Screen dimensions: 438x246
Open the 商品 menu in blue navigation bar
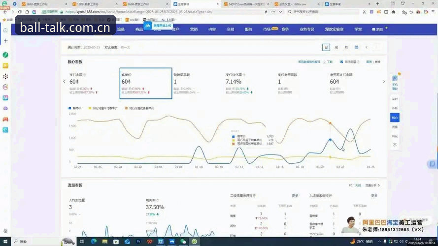click(x=139, y=30)
